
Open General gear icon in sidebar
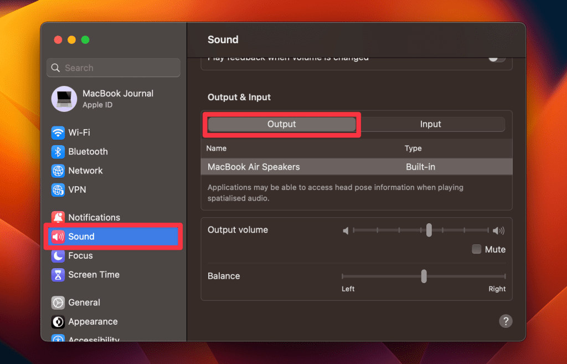(58, 303)
